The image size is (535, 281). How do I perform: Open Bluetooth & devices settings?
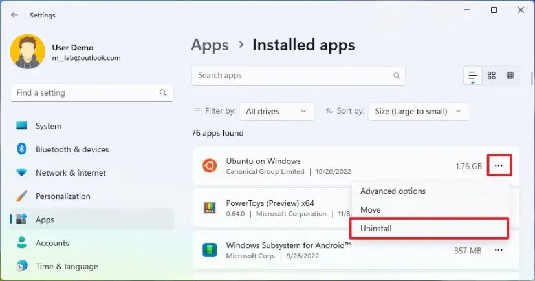tap(92, 149)
